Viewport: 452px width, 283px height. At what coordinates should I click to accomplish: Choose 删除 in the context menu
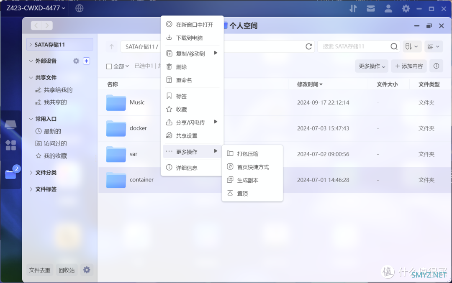(x=192, y=67)
